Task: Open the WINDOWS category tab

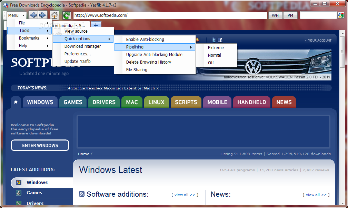Action: (40, 102)
